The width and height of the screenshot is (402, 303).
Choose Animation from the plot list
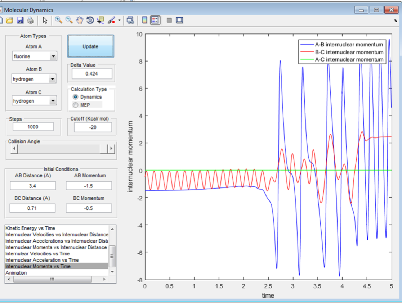[x=16, y=273]
